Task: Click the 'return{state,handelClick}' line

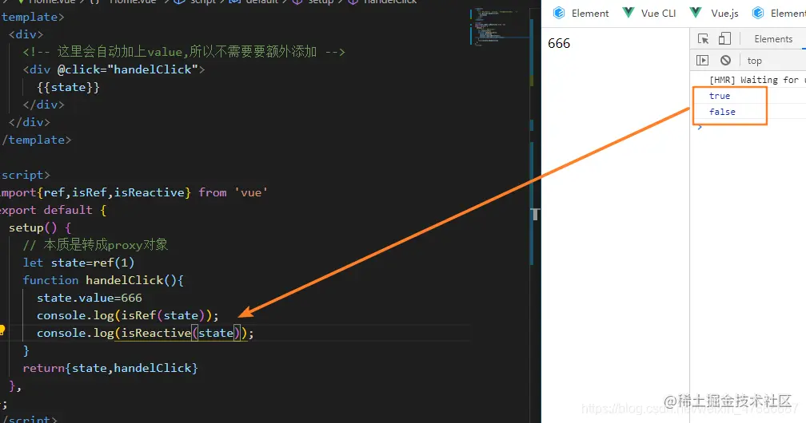Action: [x=110, y=368]
